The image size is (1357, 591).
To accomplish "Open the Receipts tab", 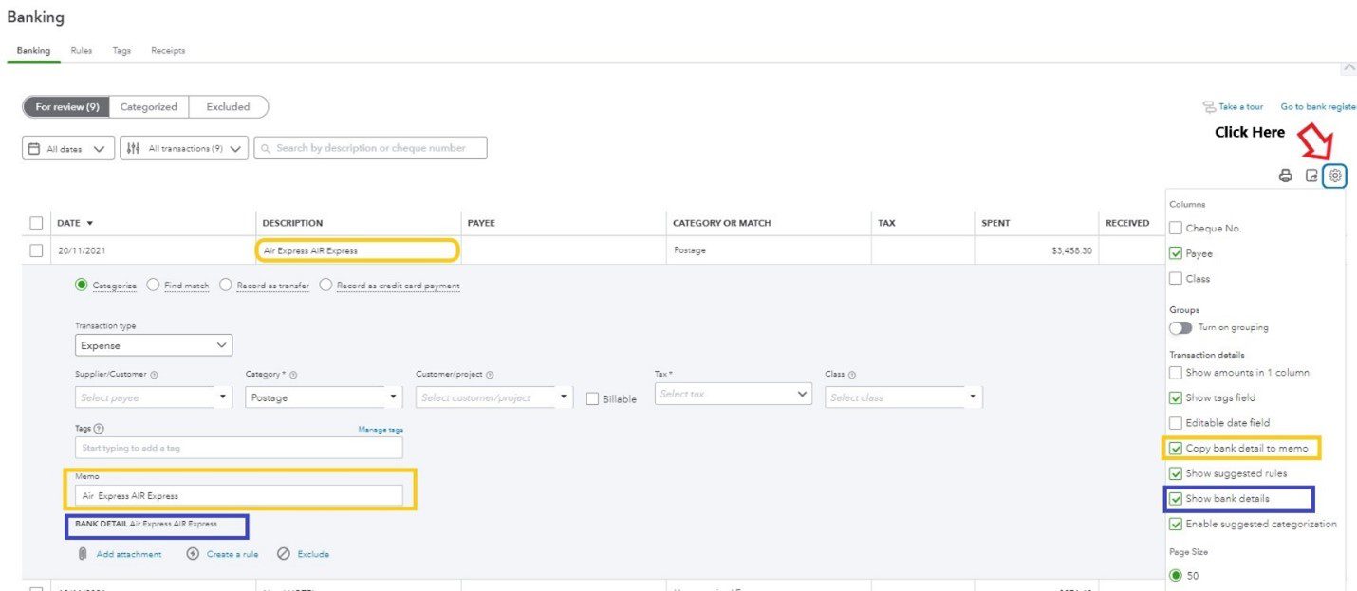I will click(x=168, y=50).
